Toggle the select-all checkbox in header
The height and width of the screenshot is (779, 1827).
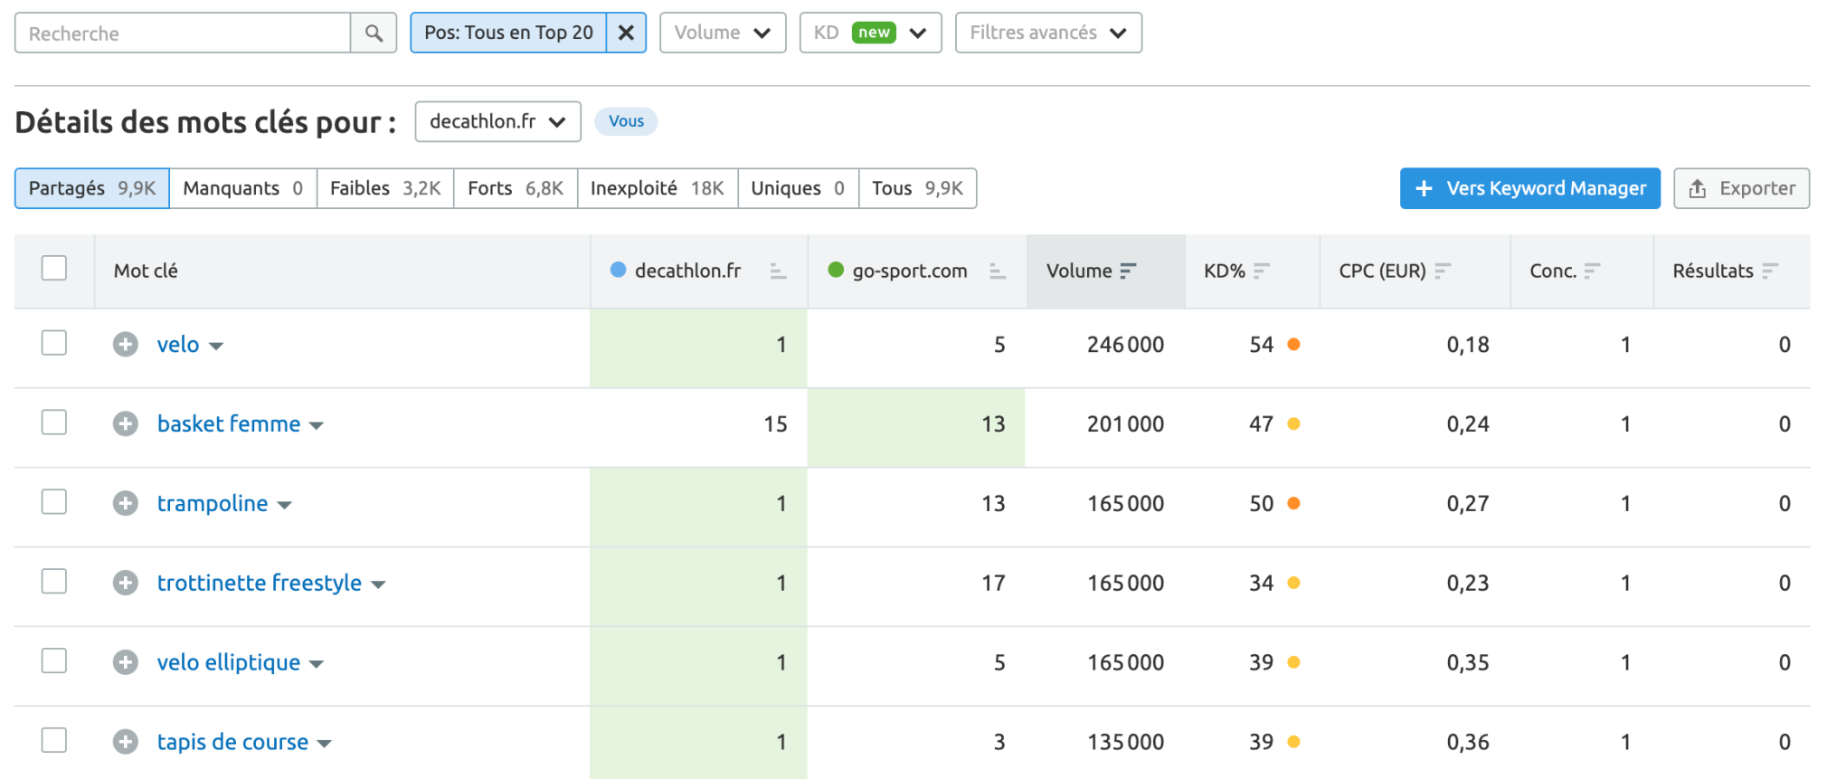(x=54, y=269)
